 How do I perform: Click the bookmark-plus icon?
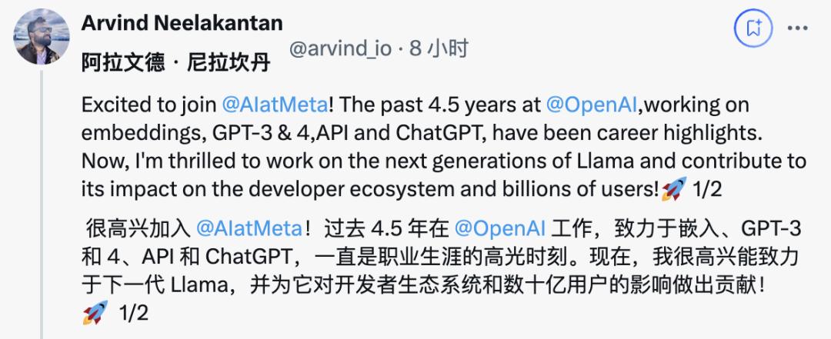tap(753, 29)
